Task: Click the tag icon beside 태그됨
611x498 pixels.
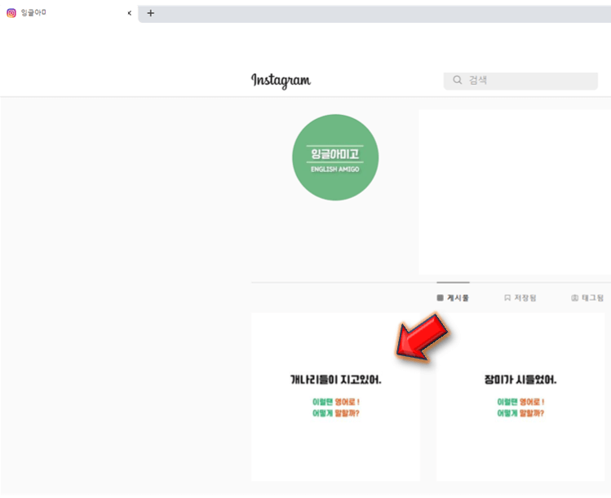Action: point(574,297)
